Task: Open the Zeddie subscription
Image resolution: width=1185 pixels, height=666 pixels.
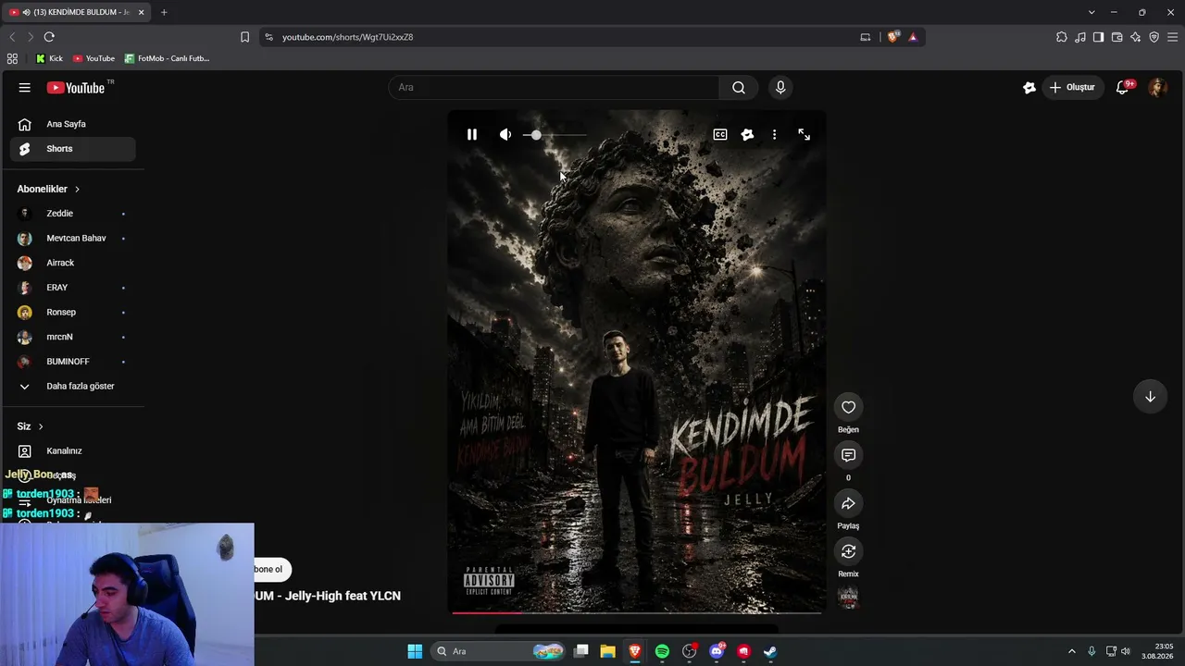Action: click(x=73, y=214)
